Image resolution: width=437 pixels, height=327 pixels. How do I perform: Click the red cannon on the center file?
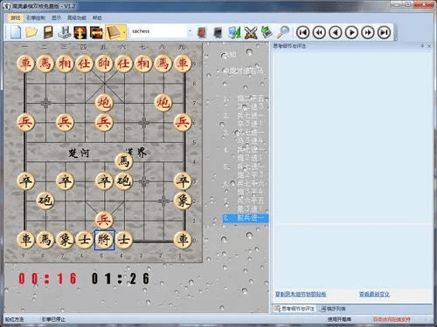point(104,103)
